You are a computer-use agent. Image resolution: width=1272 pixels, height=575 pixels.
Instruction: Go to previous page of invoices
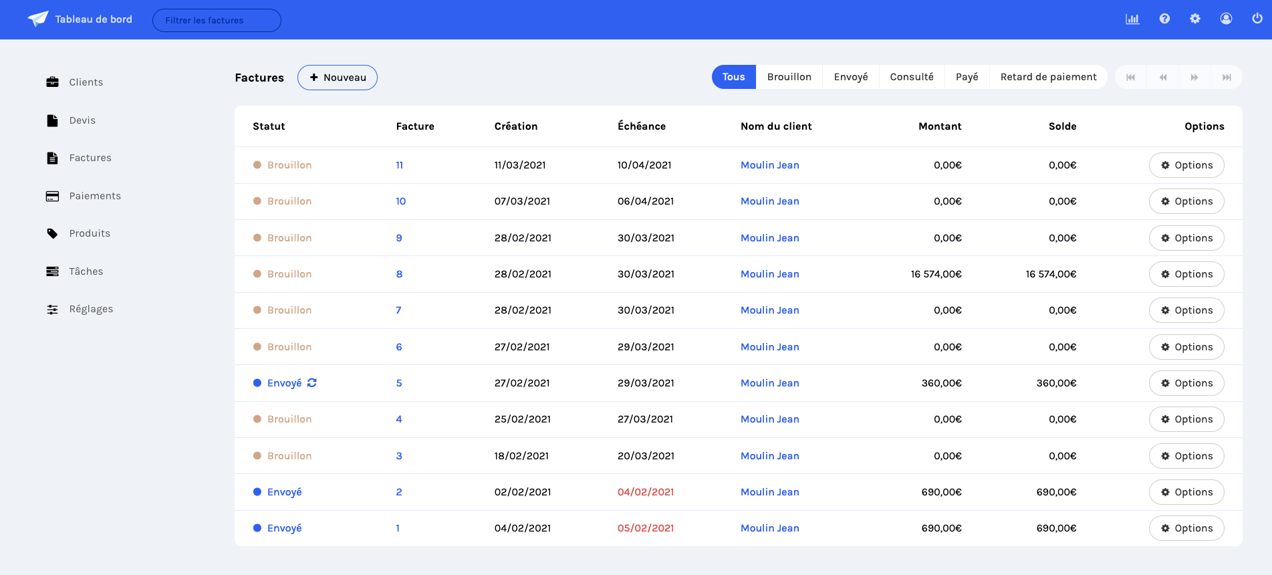[x=1163, y=77]
